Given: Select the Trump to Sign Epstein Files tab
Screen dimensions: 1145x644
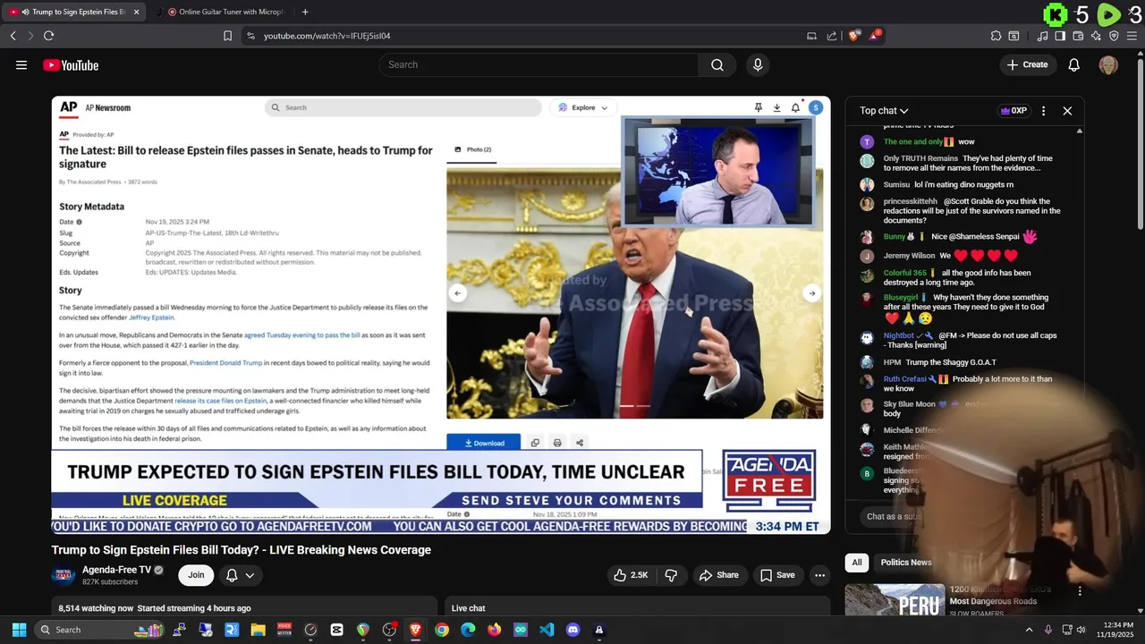Looking at the screenshot, I should (74, 12).
